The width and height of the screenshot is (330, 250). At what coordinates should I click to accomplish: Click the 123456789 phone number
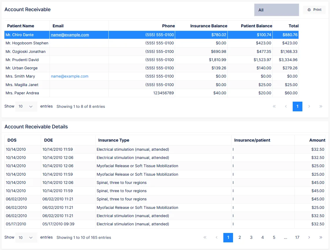tap(163, 93)
